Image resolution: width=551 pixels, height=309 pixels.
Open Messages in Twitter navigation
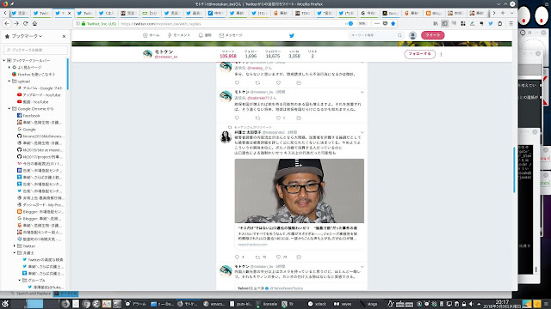231,35
